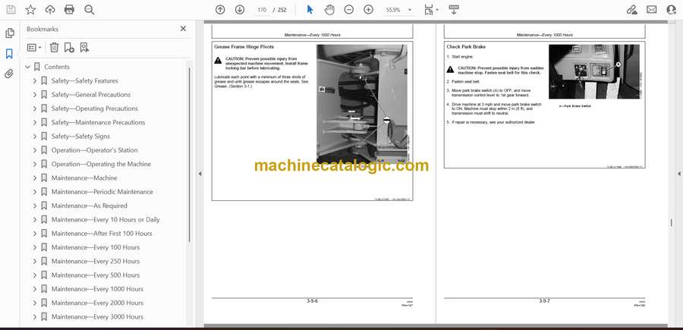This screenshot has height=330, width=683.
Task: Toggle the Bookmarks side panel
Action: [x=9, y=54]
